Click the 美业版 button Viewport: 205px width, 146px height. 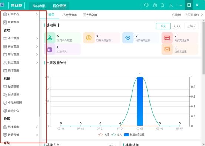16,6
